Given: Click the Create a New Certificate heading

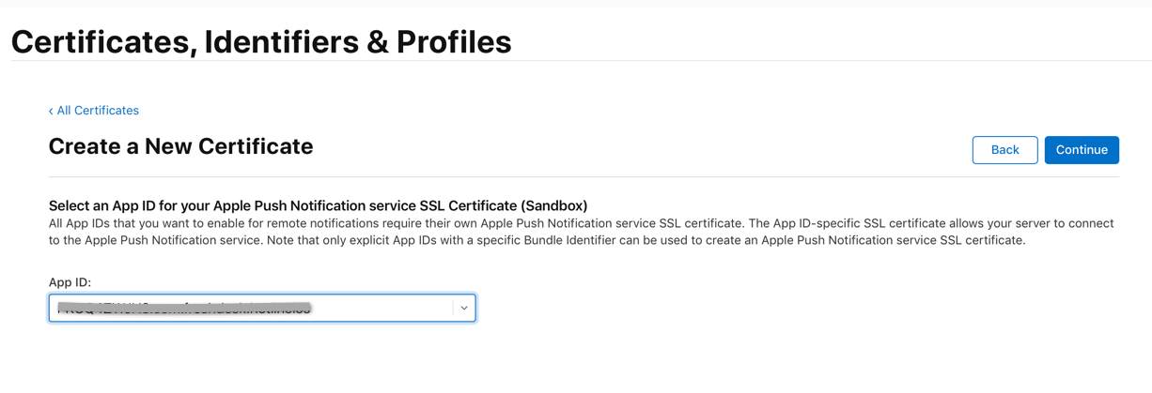Looking at the screenshot, I should coord(180,146).
